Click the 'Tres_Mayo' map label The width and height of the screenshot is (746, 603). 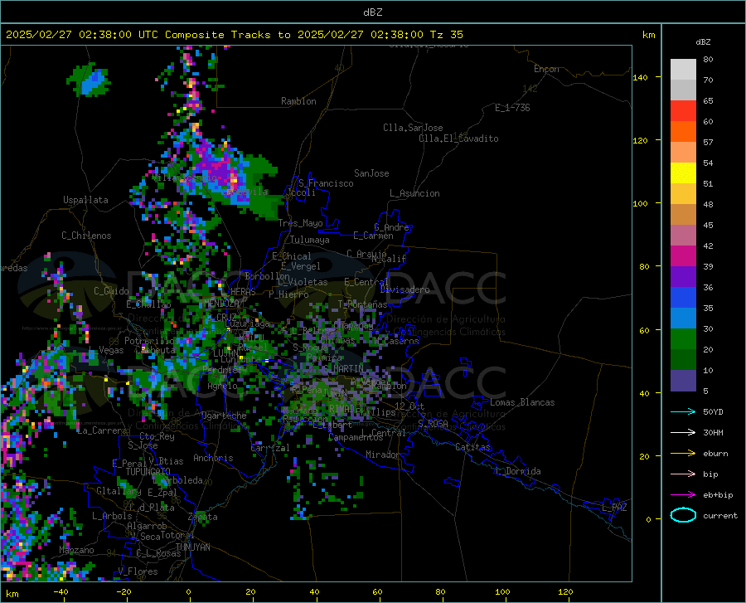click(300, 223)
